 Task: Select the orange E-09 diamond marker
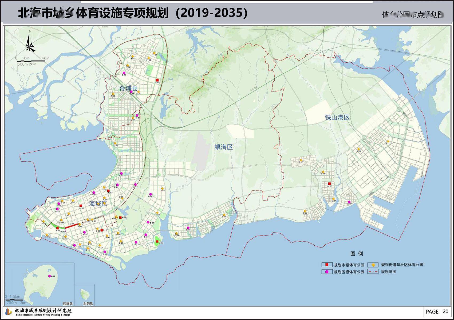point(301,160)
